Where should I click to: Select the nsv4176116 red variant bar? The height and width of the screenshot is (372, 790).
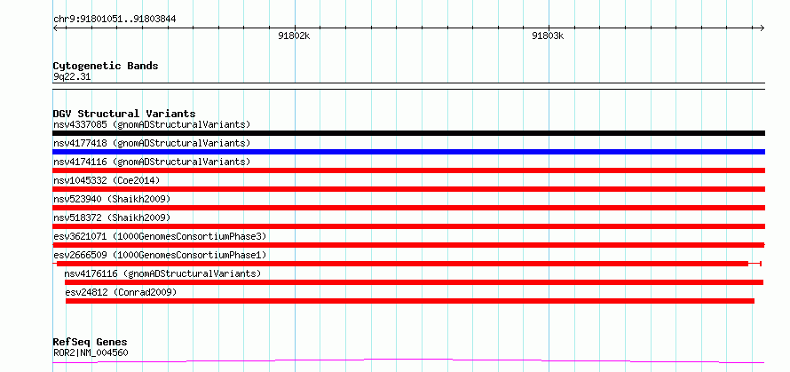point(414,282)
